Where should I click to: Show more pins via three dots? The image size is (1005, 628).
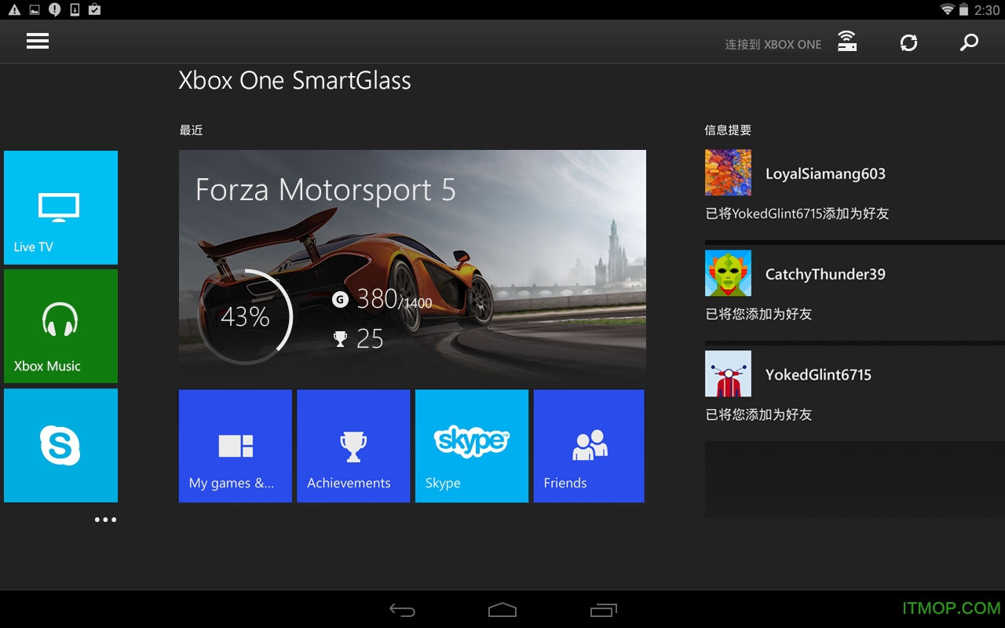pyautogui.click(x=105, y=520)
